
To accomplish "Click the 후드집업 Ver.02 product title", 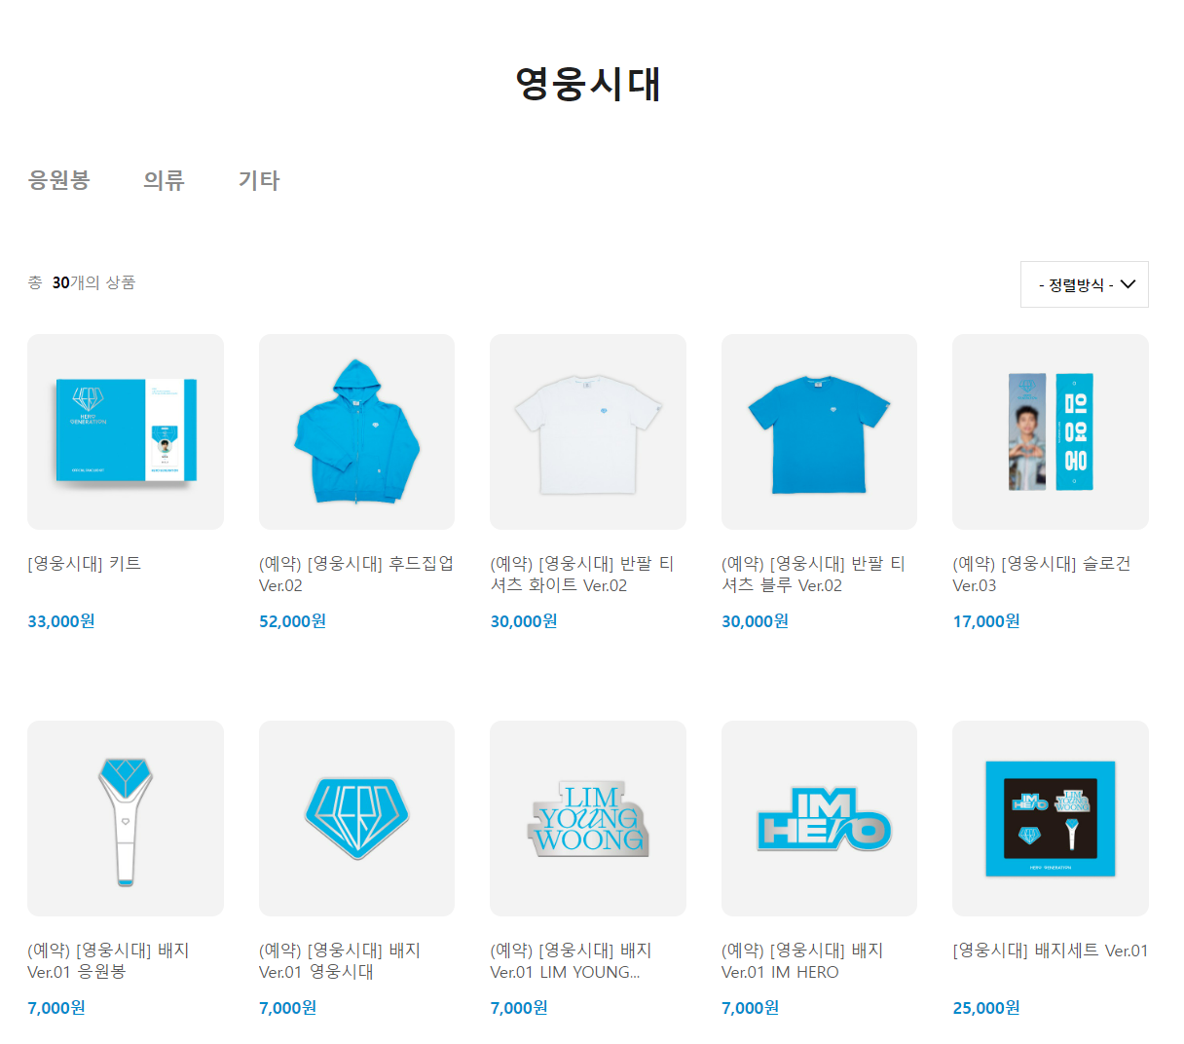I will [356, 575].
